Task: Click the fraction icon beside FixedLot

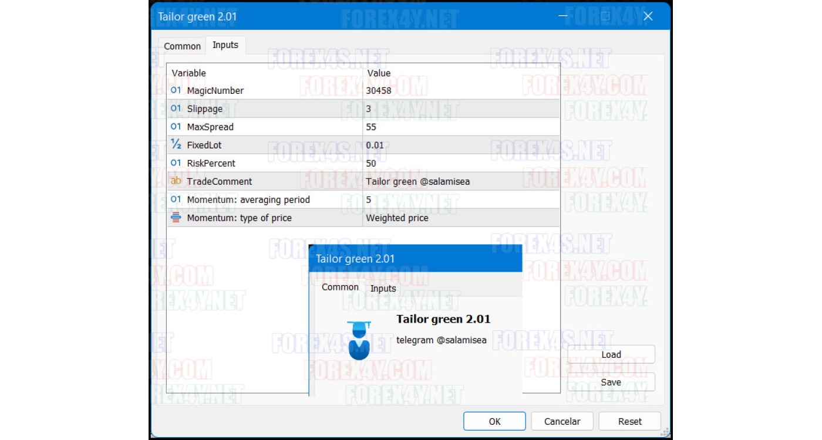Action: [x=176, y=144]
